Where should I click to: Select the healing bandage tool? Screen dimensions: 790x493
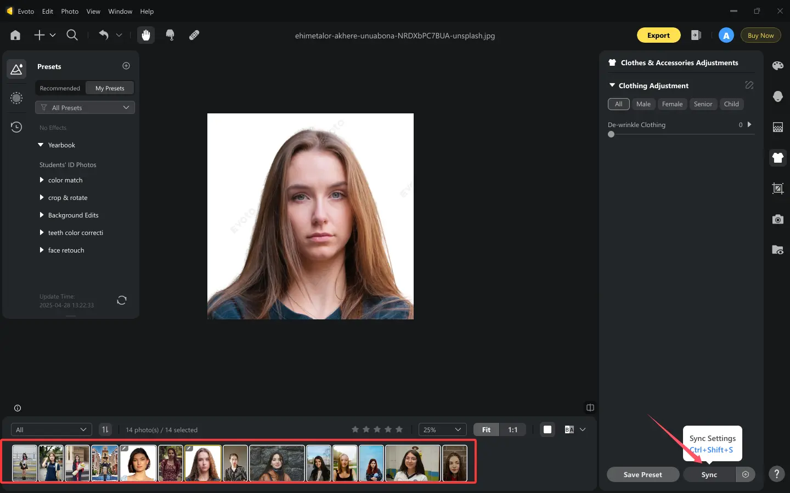point(194,35)
